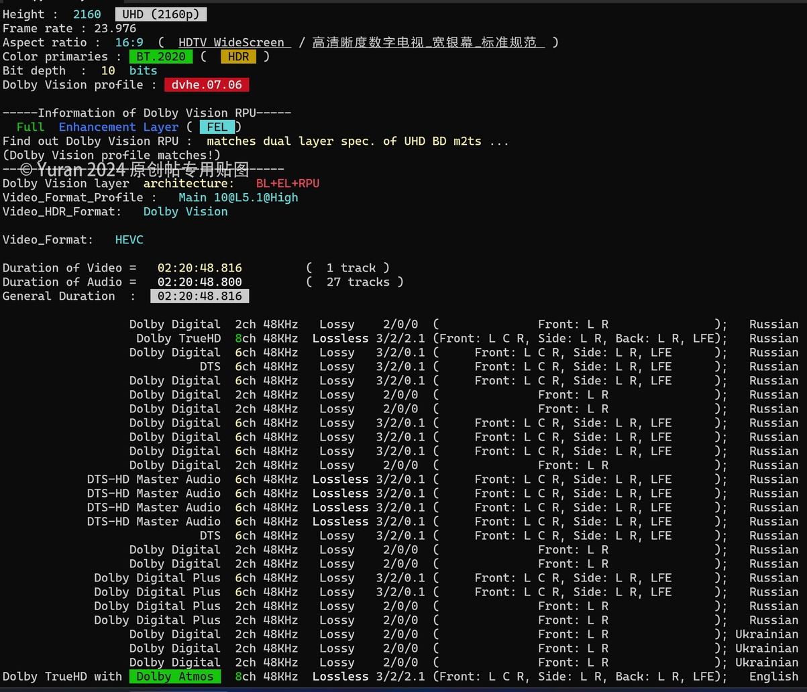Select the green word Full
Viewport: 807px width, 692px height.
[30, 127]
